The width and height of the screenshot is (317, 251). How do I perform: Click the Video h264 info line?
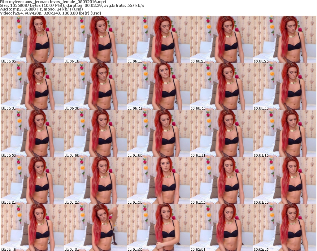(50, 13)
